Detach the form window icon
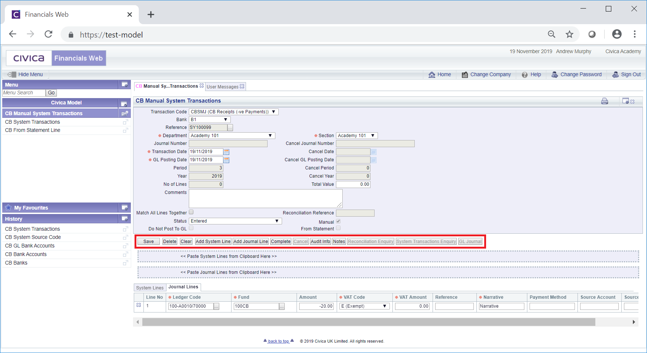647x353 pixels. [625, 101]
